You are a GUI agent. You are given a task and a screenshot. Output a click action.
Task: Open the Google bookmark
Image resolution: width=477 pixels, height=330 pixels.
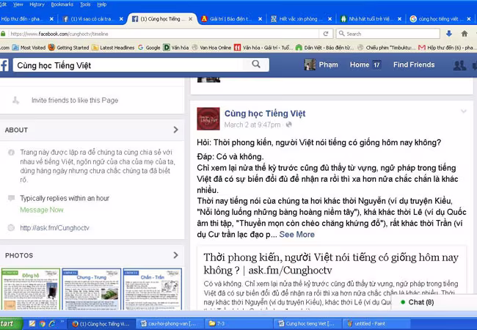[x=149, y=48]
